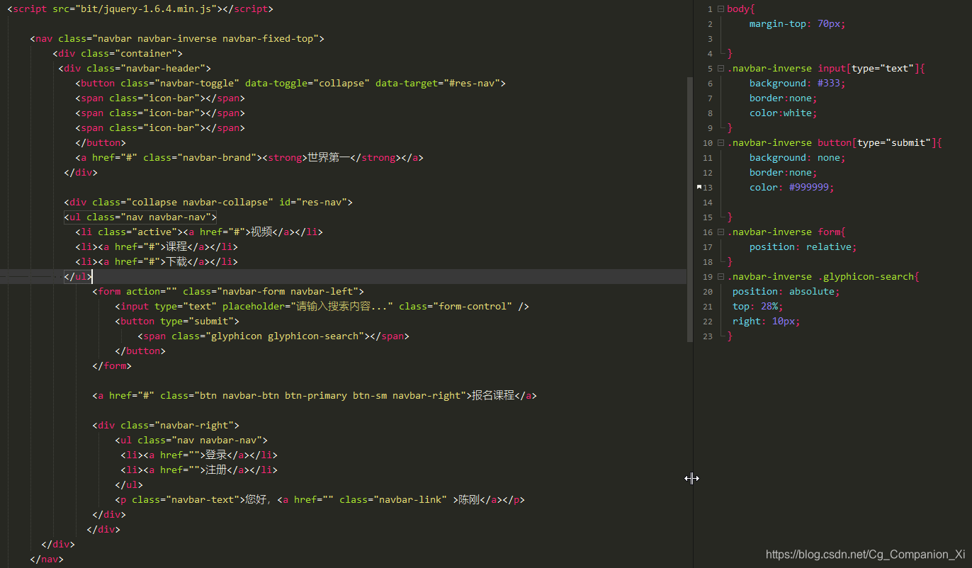Screen dimensions: 972x568
Task: Click line number 18 in the CSS gutter
Action: click(x=708, y=262)
